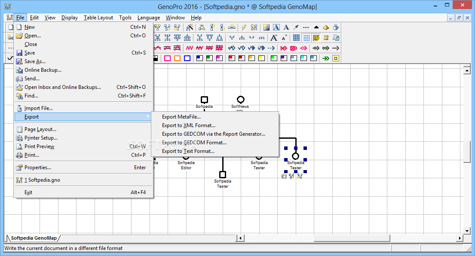
Task: Click the pedigree link triangle icon
Action: tap(202, 27)
